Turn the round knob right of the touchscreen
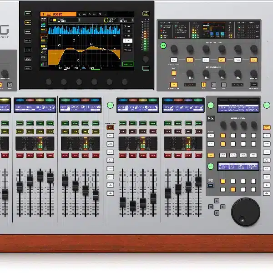The height and width of the screenshot is (273, 273). [x=146, y=59]
